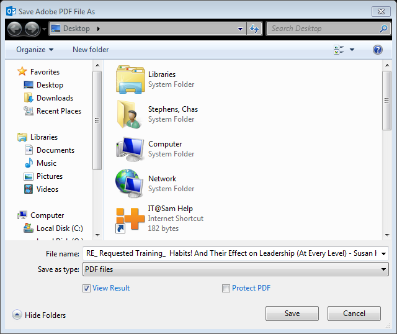Click the Libraries folder icon in file list
Image resolution: width=397 pixels, height=334 pixels.
pos(130,79)
